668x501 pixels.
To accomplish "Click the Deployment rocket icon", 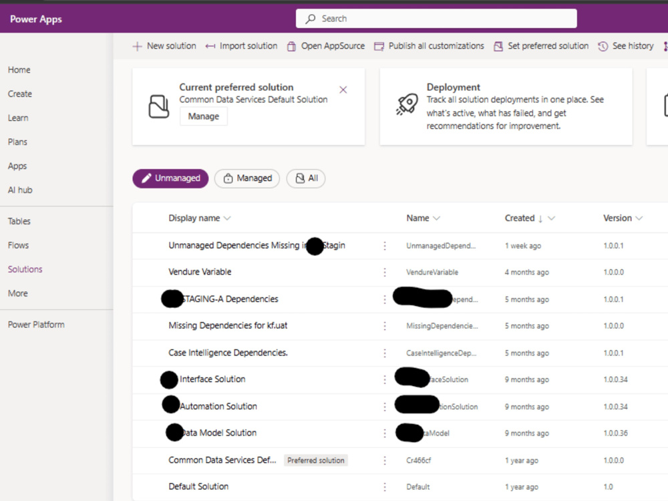I will pyautogui.click(x=407, y=104).
